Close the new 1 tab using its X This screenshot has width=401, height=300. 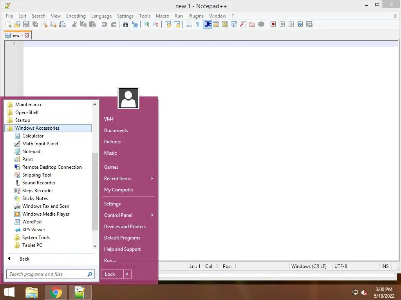point(27,36)
